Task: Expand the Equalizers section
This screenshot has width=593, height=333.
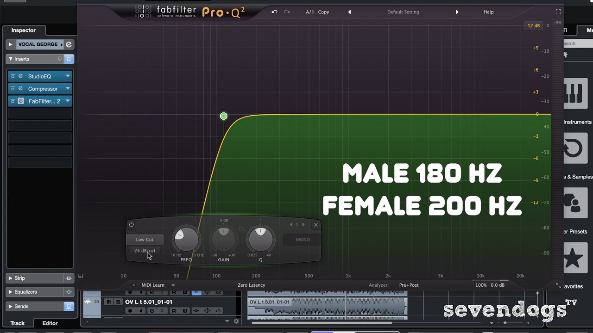Action: [10, 292]
